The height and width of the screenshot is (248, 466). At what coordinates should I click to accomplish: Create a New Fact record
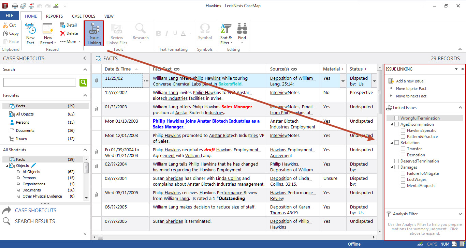click(x=30, y=33)
